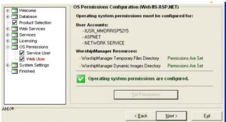
Task: Expand the System Settings tree node
Action: tap(8, 65)
